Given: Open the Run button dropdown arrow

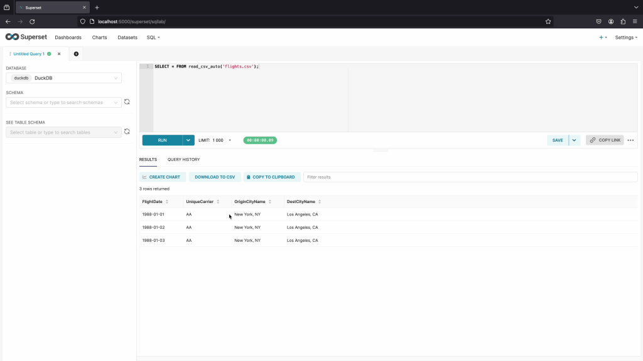Looking at the screenshot, I should [188, 140].
